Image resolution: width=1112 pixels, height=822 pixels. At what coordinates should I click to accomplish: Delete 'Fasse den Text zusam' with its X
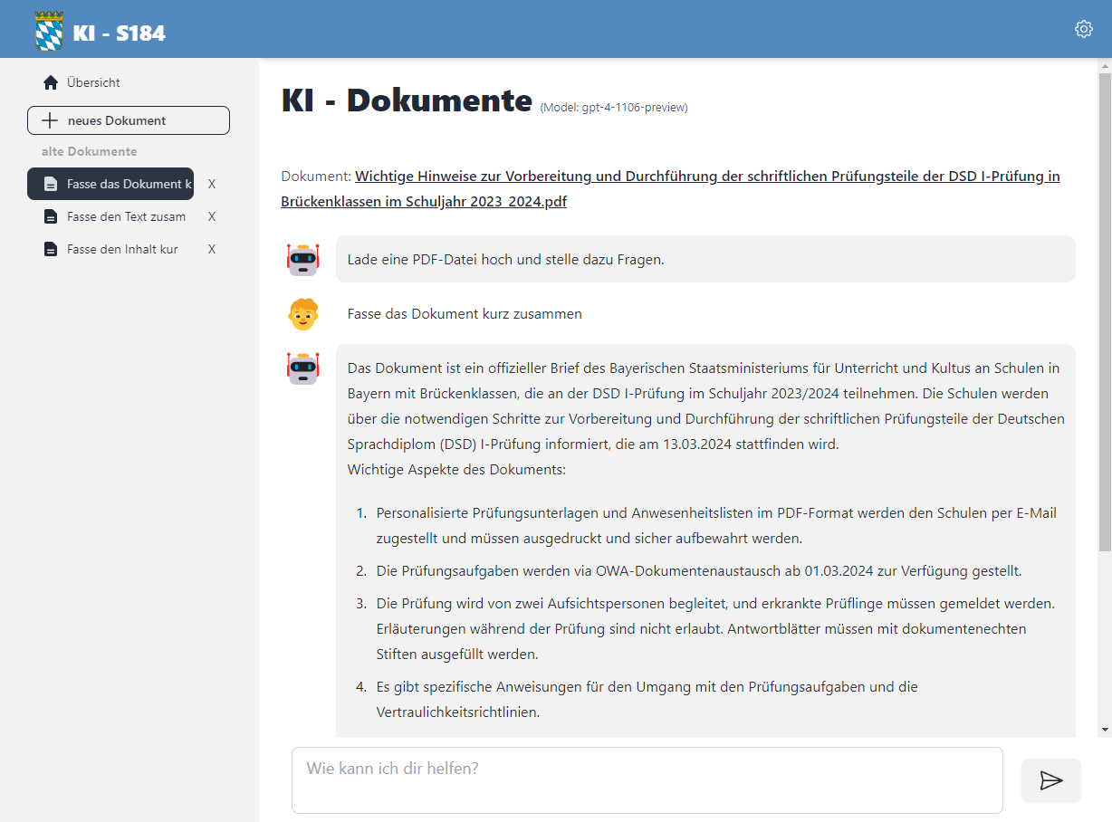click(x=212, y=216)
